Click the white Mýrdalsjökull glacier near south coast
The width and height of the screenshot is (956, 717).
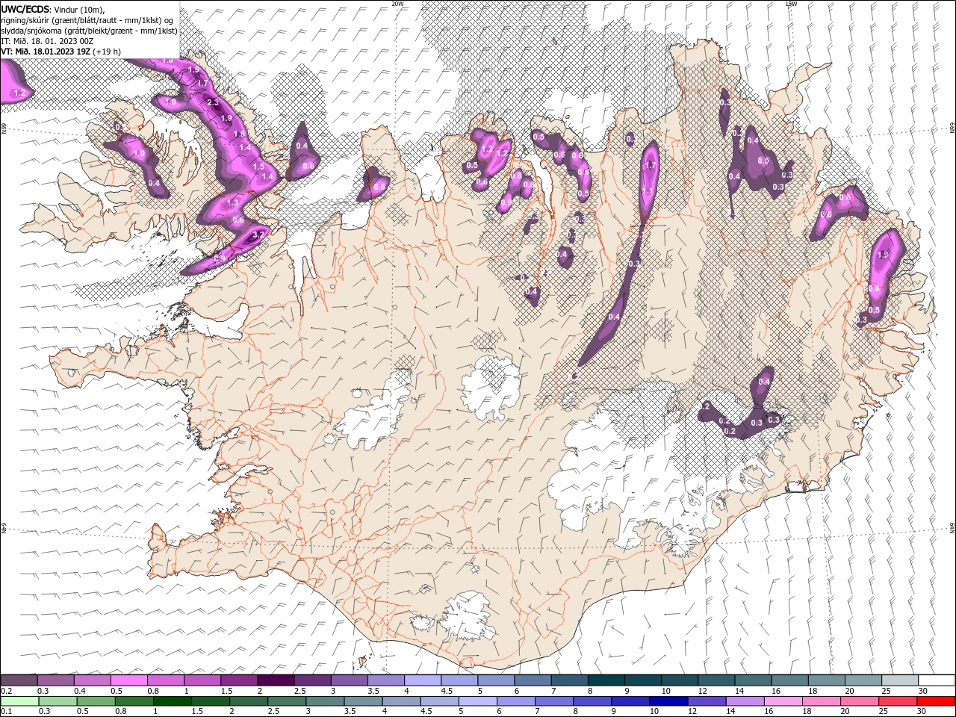point(467,616)
